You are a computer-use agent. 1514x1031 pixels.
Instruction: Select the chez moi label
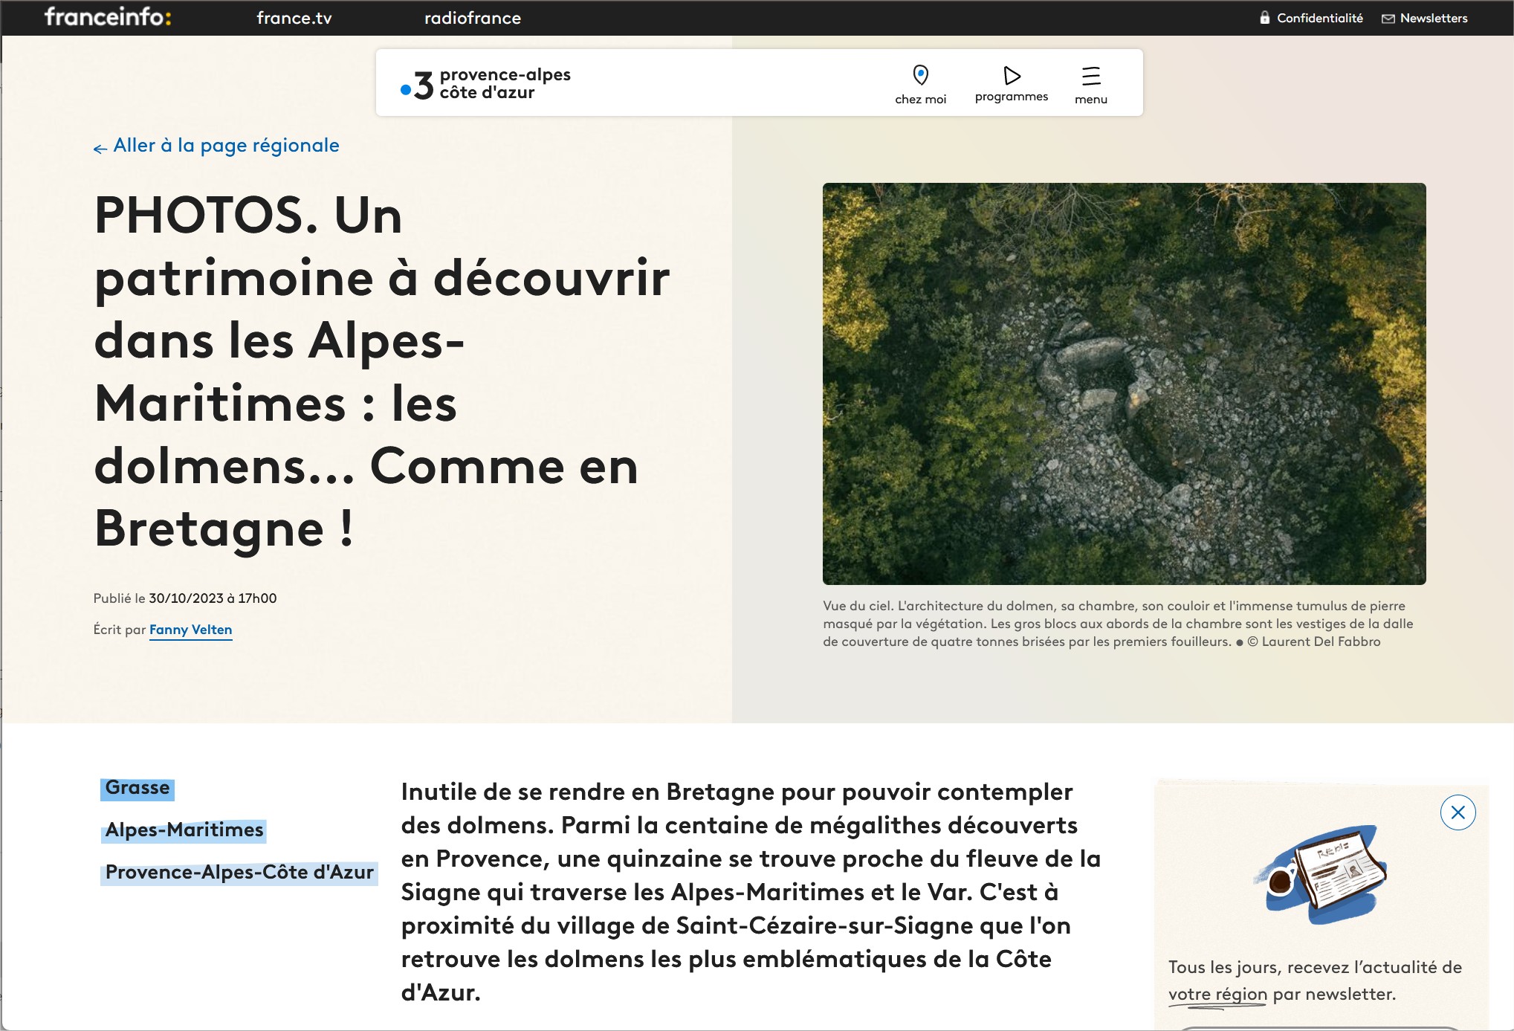tap(920, 99)
